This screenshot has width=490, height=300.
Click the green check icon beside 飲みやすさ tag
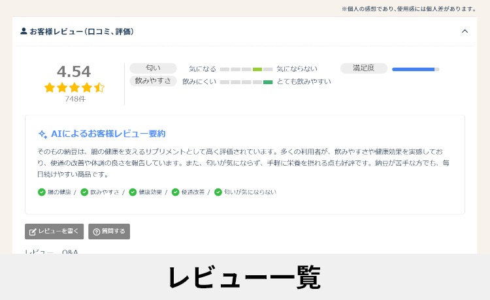pos(84,192)
